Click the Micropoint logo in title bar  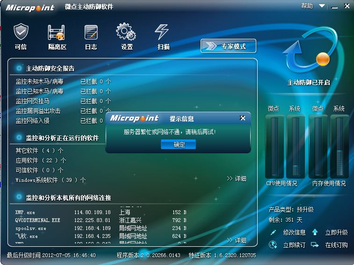[x=30, y=8]
